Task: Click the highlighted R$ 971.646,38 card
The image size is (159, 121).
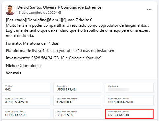Action: [129, 114]
